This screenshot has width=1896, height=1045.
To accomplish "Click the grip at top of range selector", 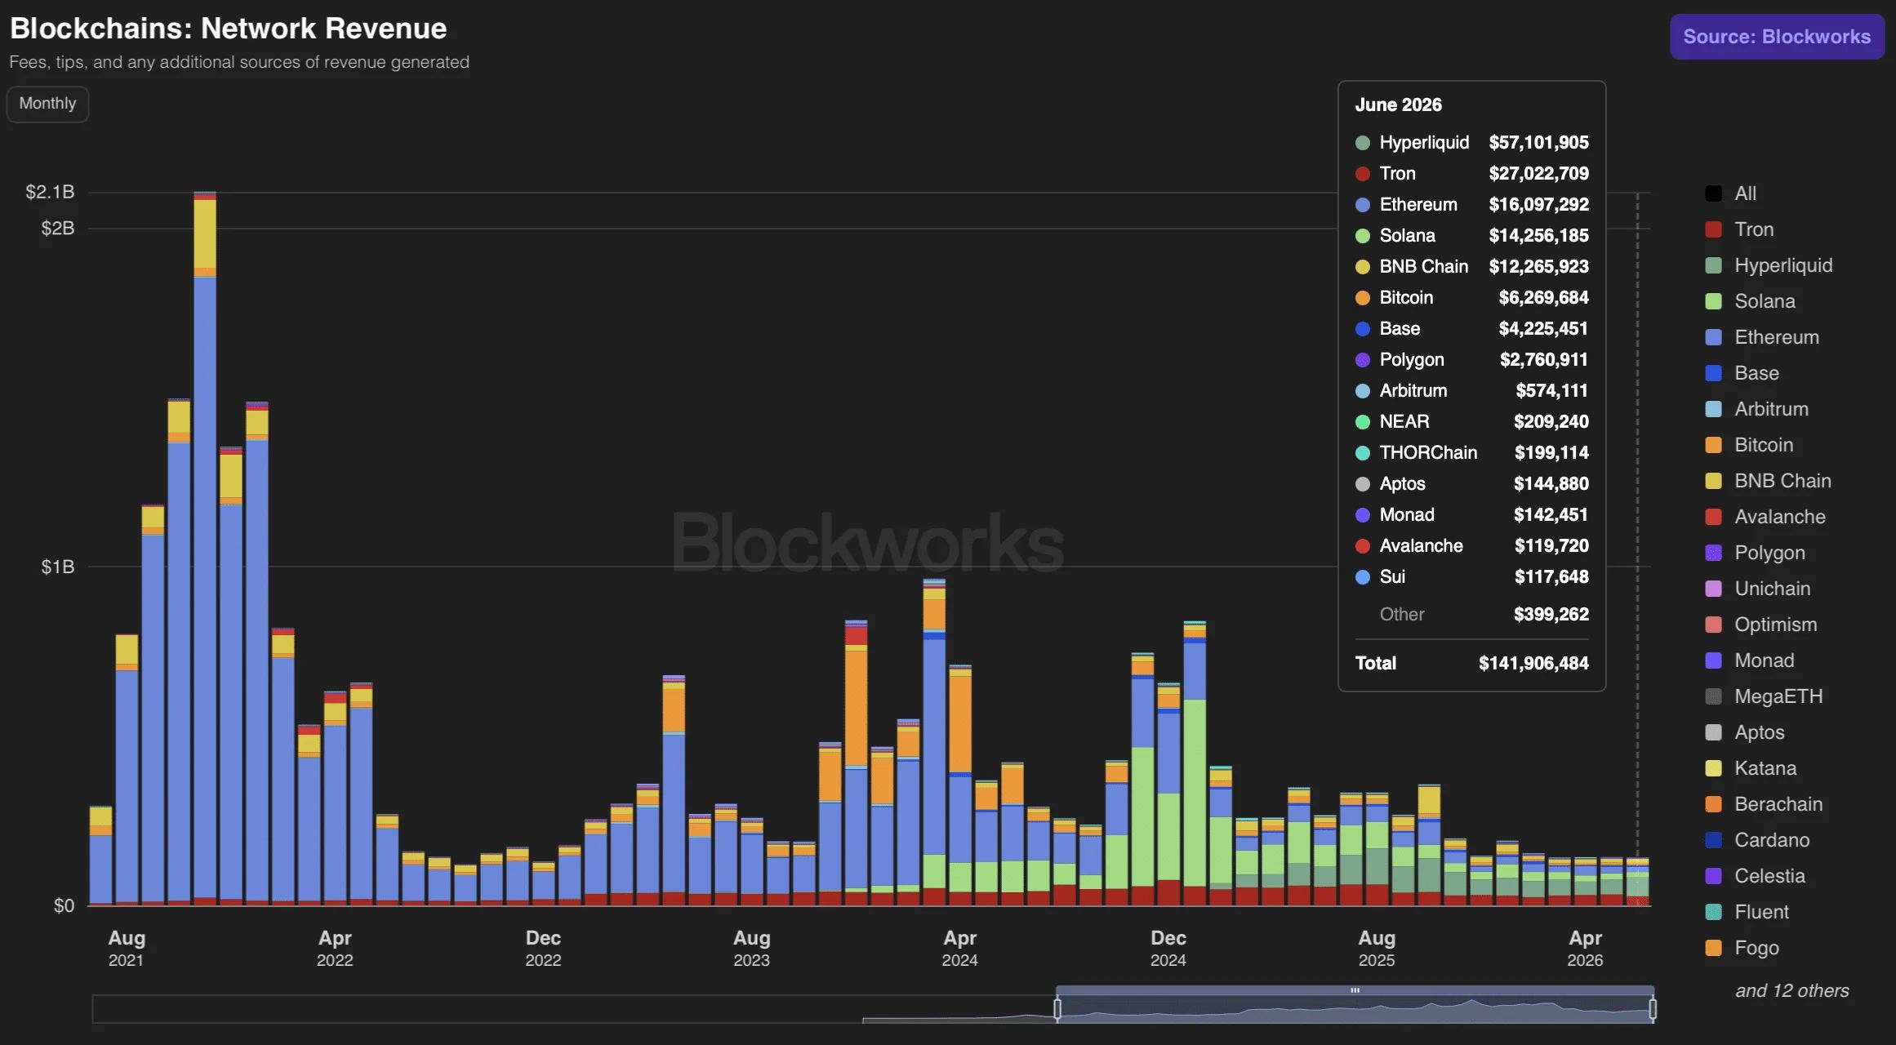I will click(1355, 990).
